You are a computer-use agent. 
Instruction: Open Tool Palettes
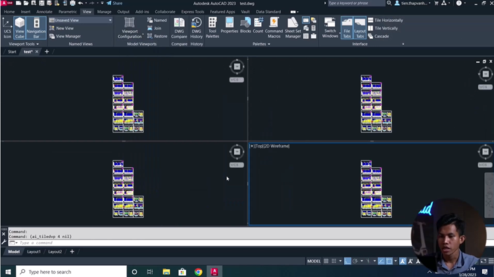pos(212,28)
